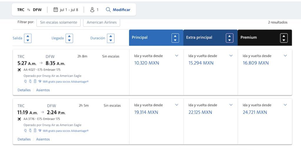Expand Premium fare for 16,809 MXN
This screenshot has width=301, height=150.
pyautogui.click(x=285, y=56)
